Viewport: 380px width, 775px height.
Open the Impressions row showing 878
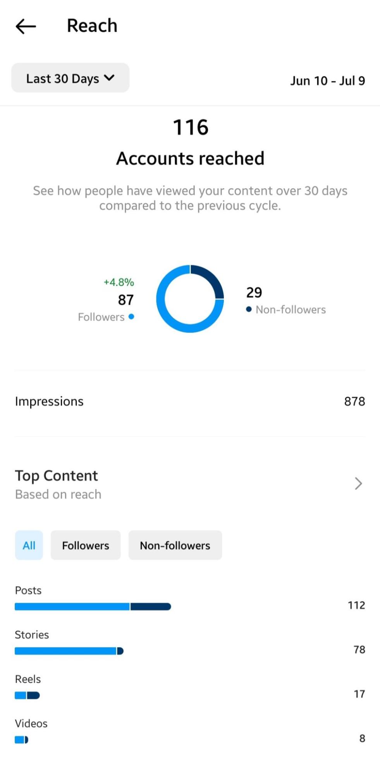coord(190,401)
